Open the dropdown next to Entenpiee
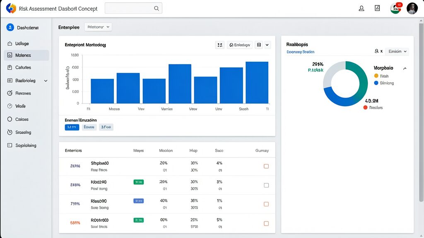424x238 pixels. pos(98,27)
